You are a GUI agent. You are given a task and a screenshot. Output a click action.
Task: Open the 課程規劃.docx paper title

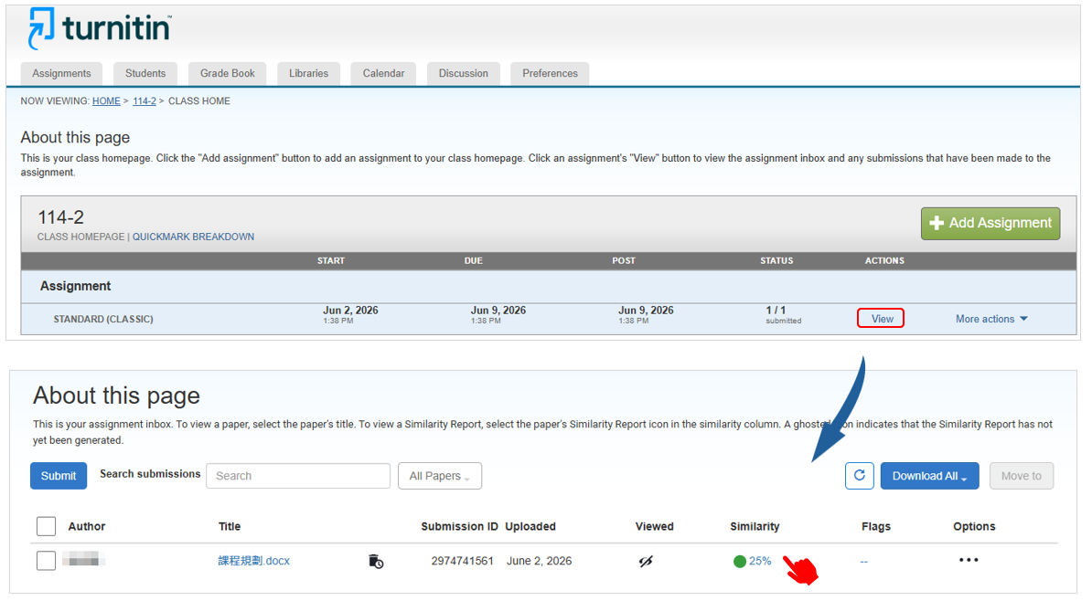pyautogui.click(x=253, y=561)
